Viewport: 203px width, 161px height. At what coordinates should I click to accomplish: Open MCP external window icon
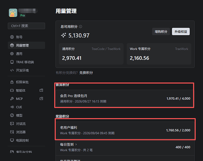pos(41,99)
